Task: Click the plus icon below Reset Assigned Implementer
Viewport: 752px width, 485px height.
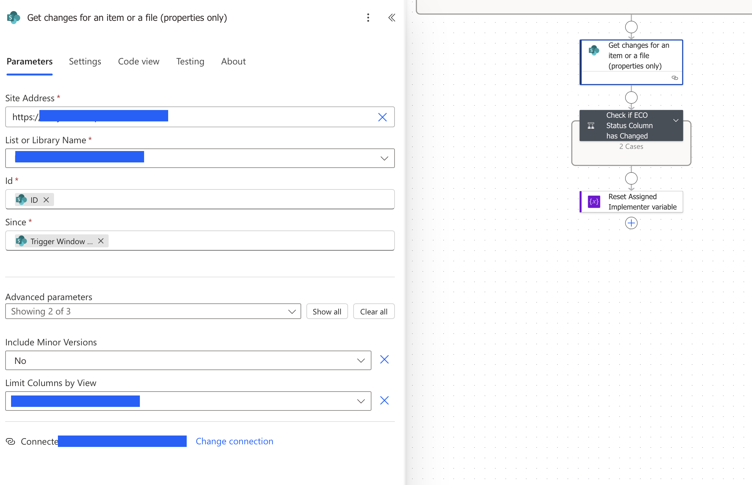Action: [631, 223]
